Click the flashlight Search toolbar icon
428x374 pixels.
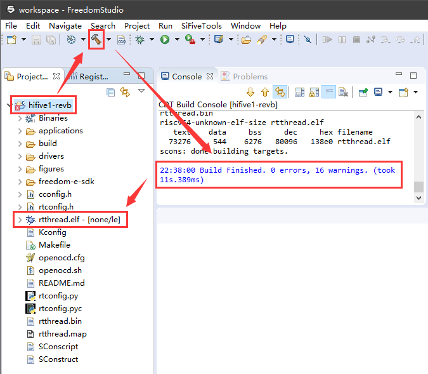[x=262, y=40]
